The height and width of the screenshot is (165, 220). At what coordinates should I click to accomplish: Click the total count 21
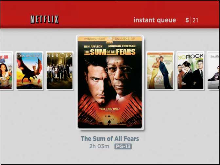click(x=195, y=20)
